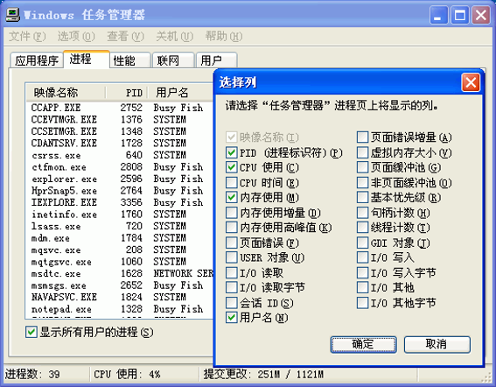
Task: Cancel the dialog with 取消
Action: click(437, 344)
